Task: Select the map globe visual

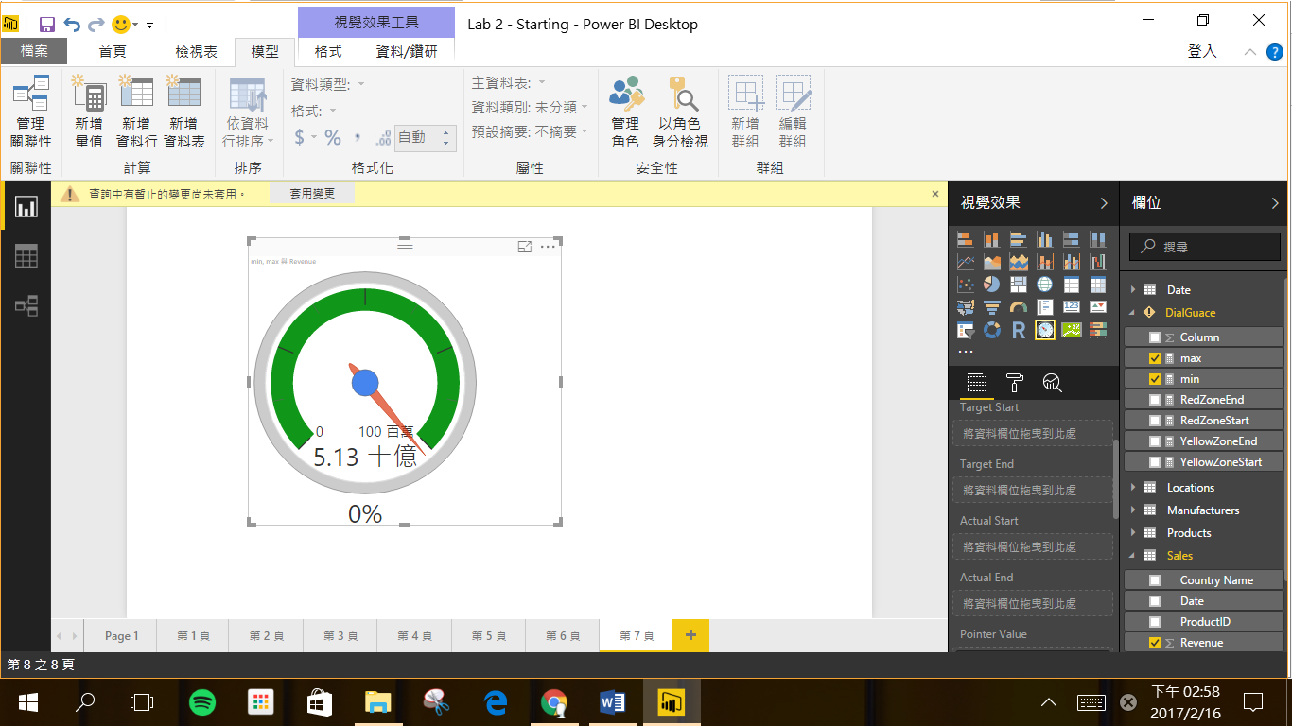Action: (1045, 284)
